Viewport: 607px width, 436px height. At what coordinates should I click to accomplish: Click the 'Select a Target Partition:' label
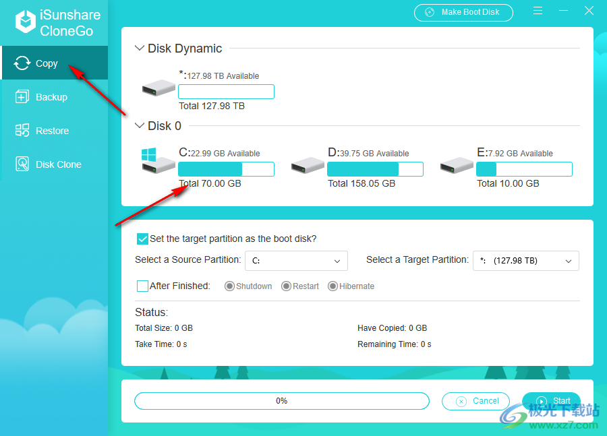(x=417, y=259)
